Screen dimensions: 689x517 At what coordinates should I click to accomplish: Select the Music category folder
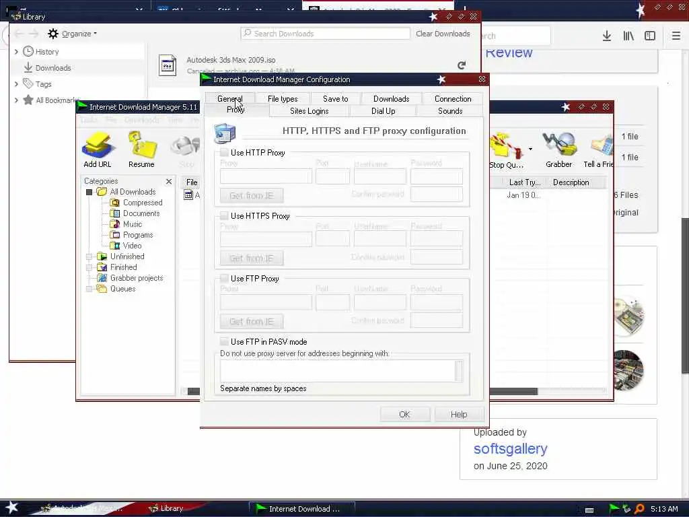click(x=126, y=224)
